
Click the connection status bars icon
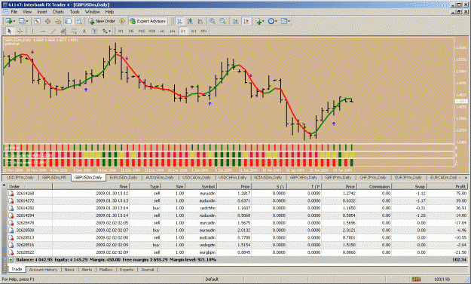pos(416,279)
